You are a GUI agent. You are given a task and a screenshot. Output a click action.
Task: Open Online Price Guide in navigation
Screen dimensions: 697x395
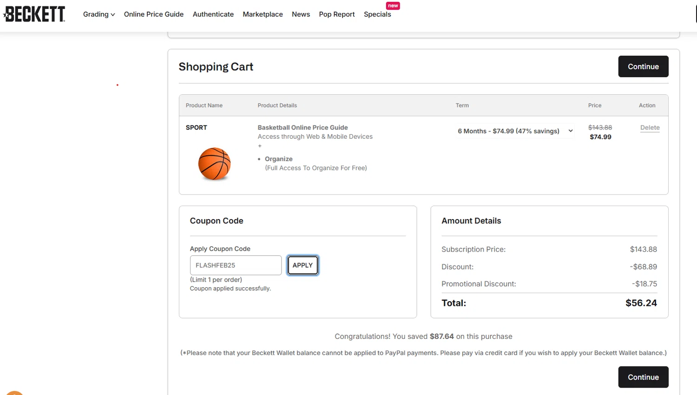point(154,14)
